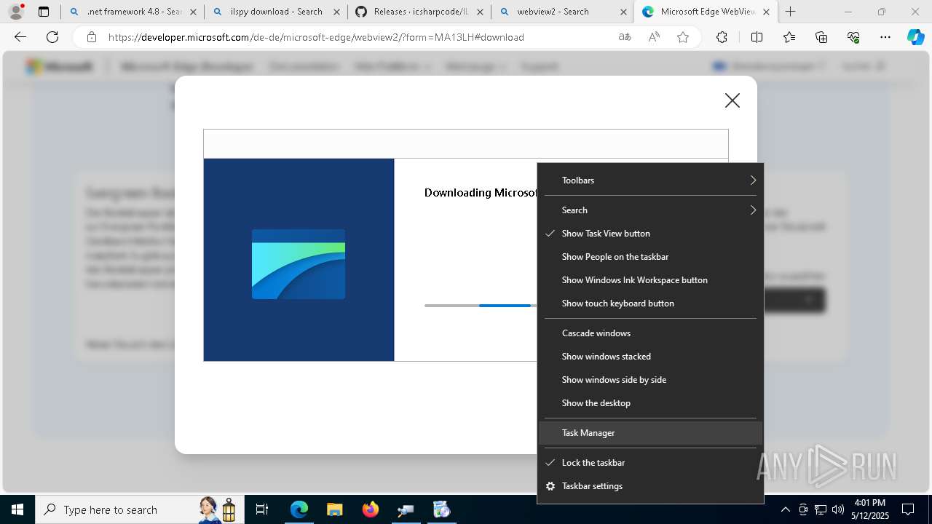Open volume control speaker icon
Viewport: 932px width, 524px height.
pos(837,509)
